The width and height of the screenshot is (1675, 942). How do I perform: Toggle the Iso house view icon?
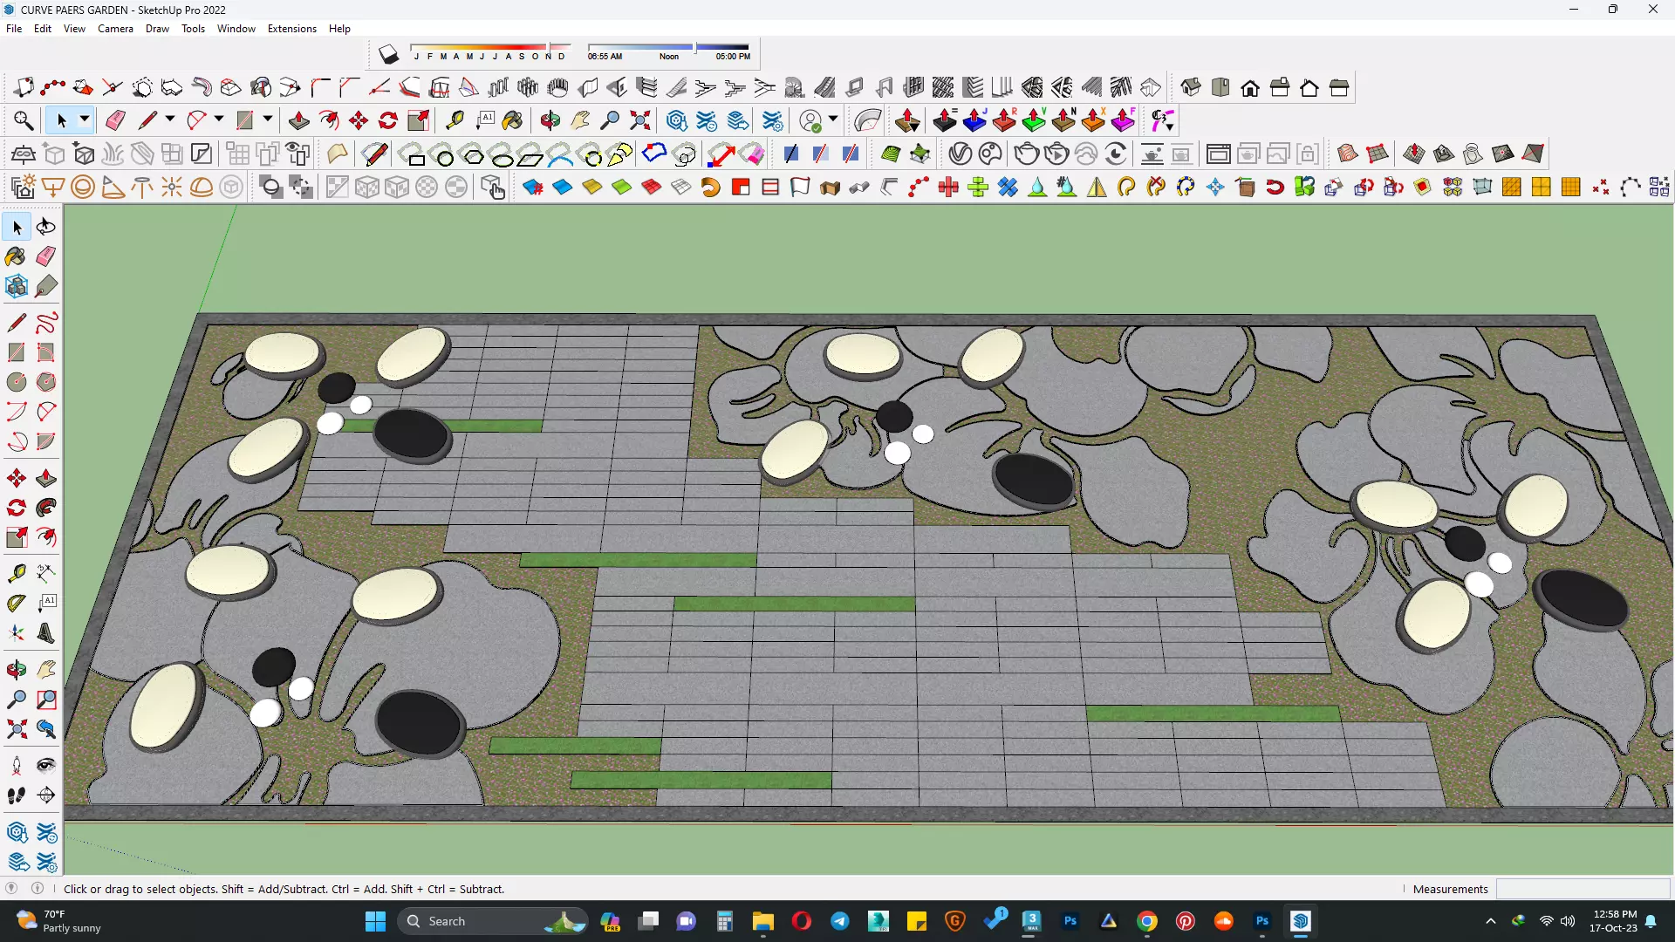(x=1191, y=87)
